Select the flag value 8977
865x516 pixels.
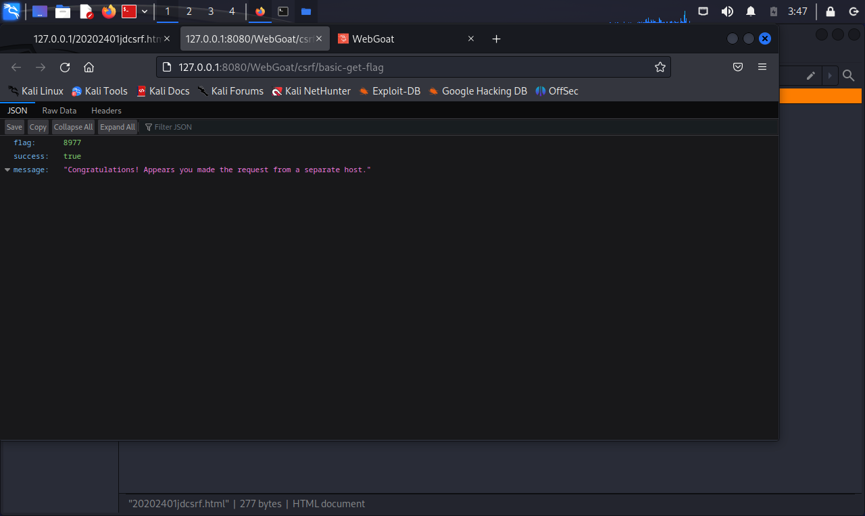(72, 143)
